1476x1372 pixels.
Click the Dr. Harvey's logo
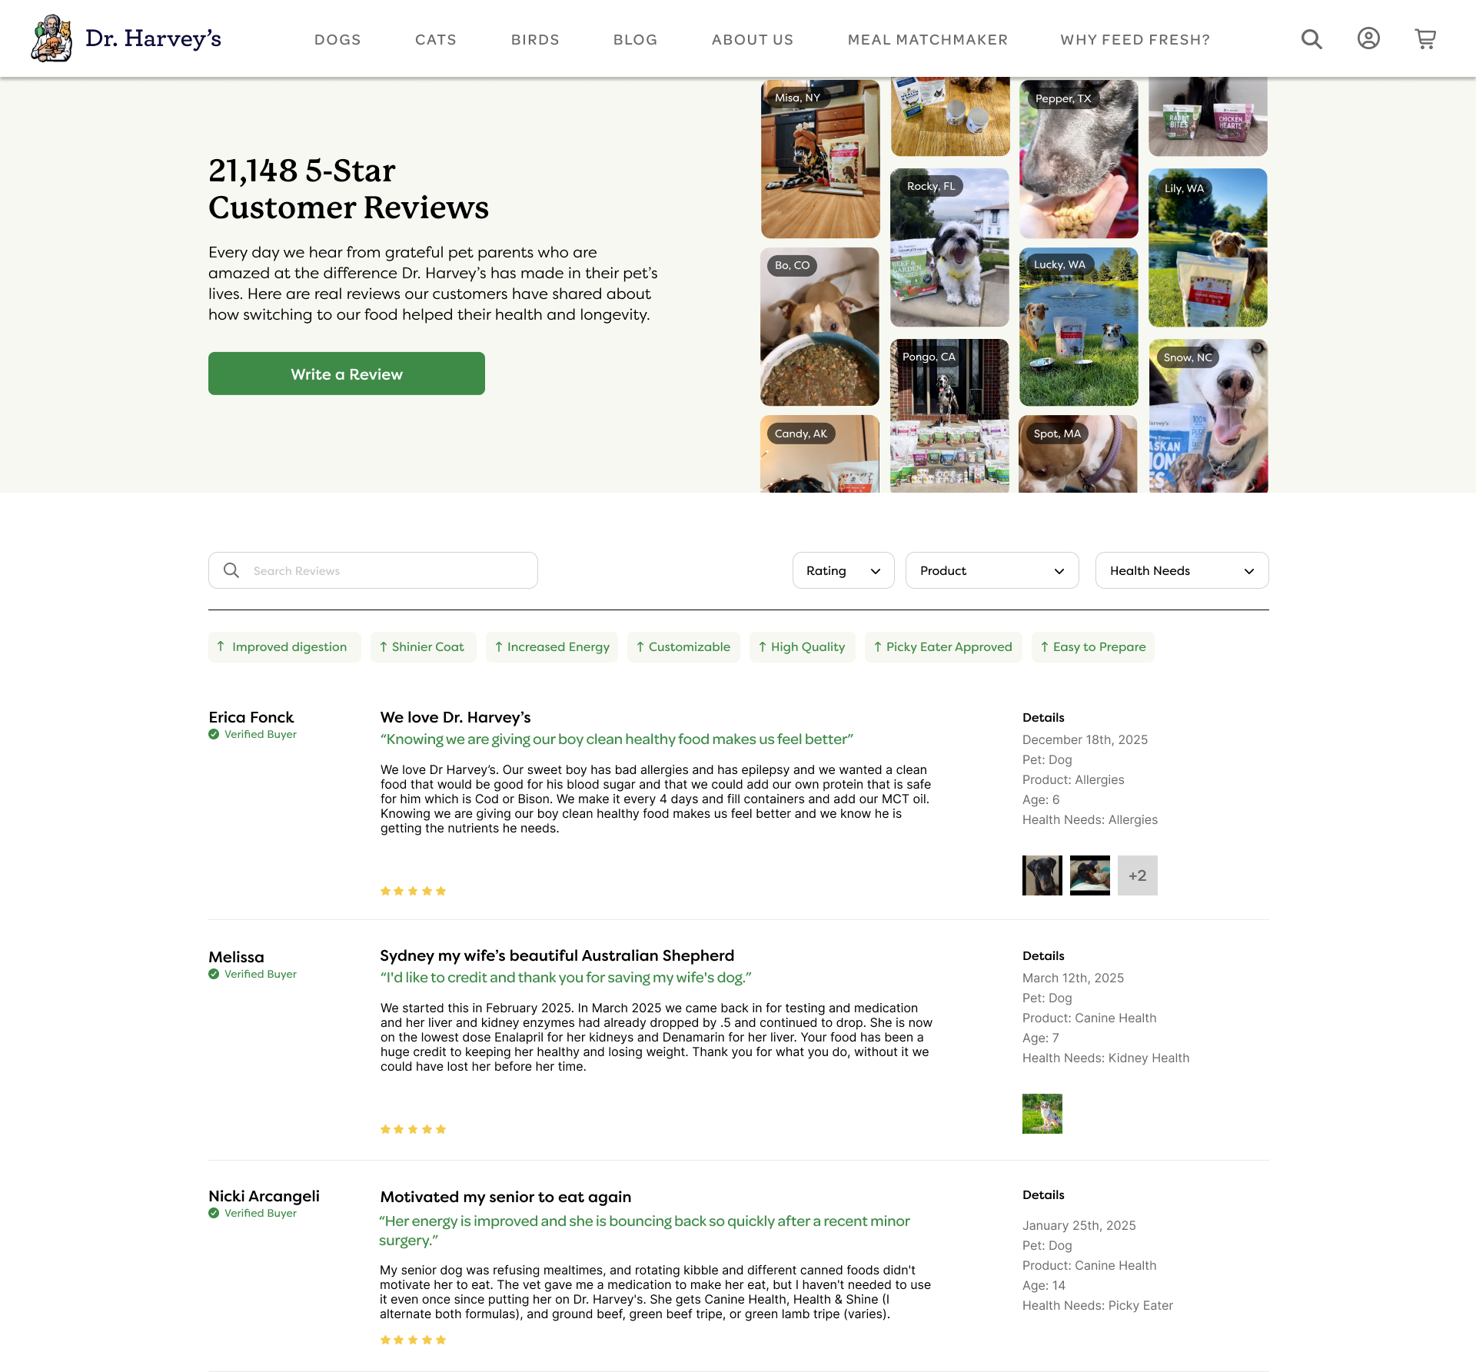click(126, 38)
